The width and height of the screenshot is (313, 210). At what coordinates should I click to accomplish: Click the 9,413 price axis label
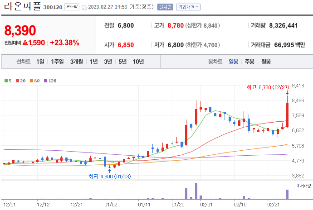[298, 86]
